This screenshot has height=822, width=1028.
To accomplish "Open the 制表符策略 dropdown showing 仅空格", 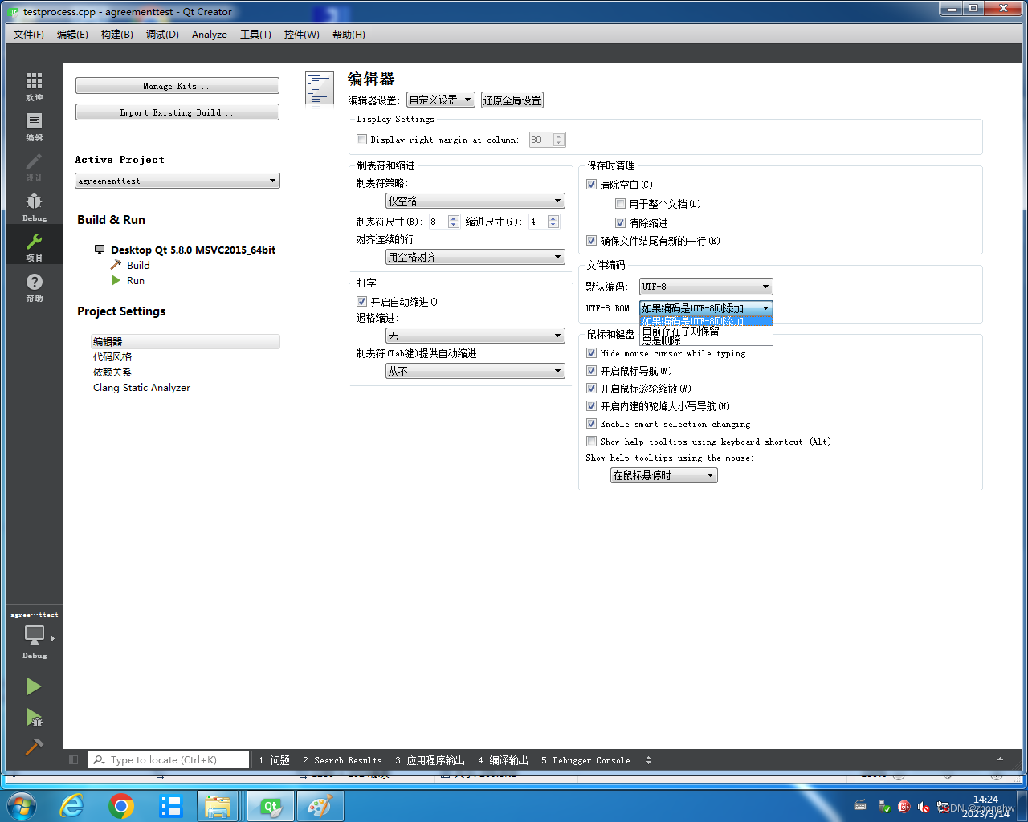I will (475, 200).
